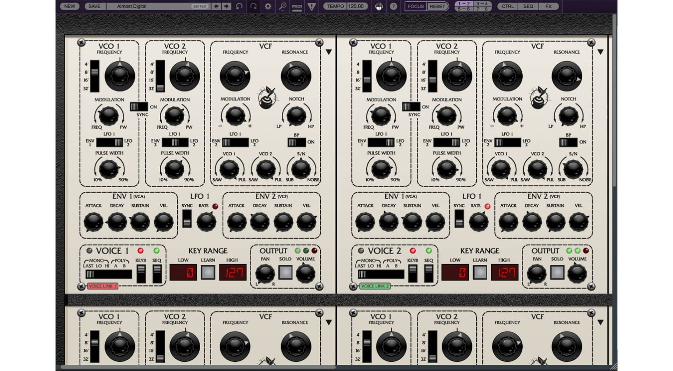Viewport: 673px width, 371px height.
Task: Click the Redo arrow icon
Action: (x=254, y=6)
